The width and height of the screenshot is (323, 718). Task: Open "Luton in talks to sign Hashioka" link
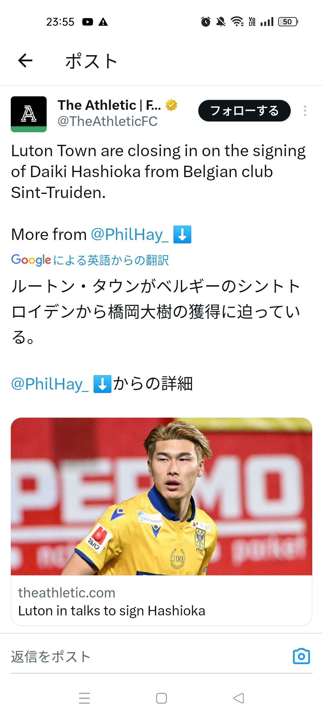(x=112, y=611)
